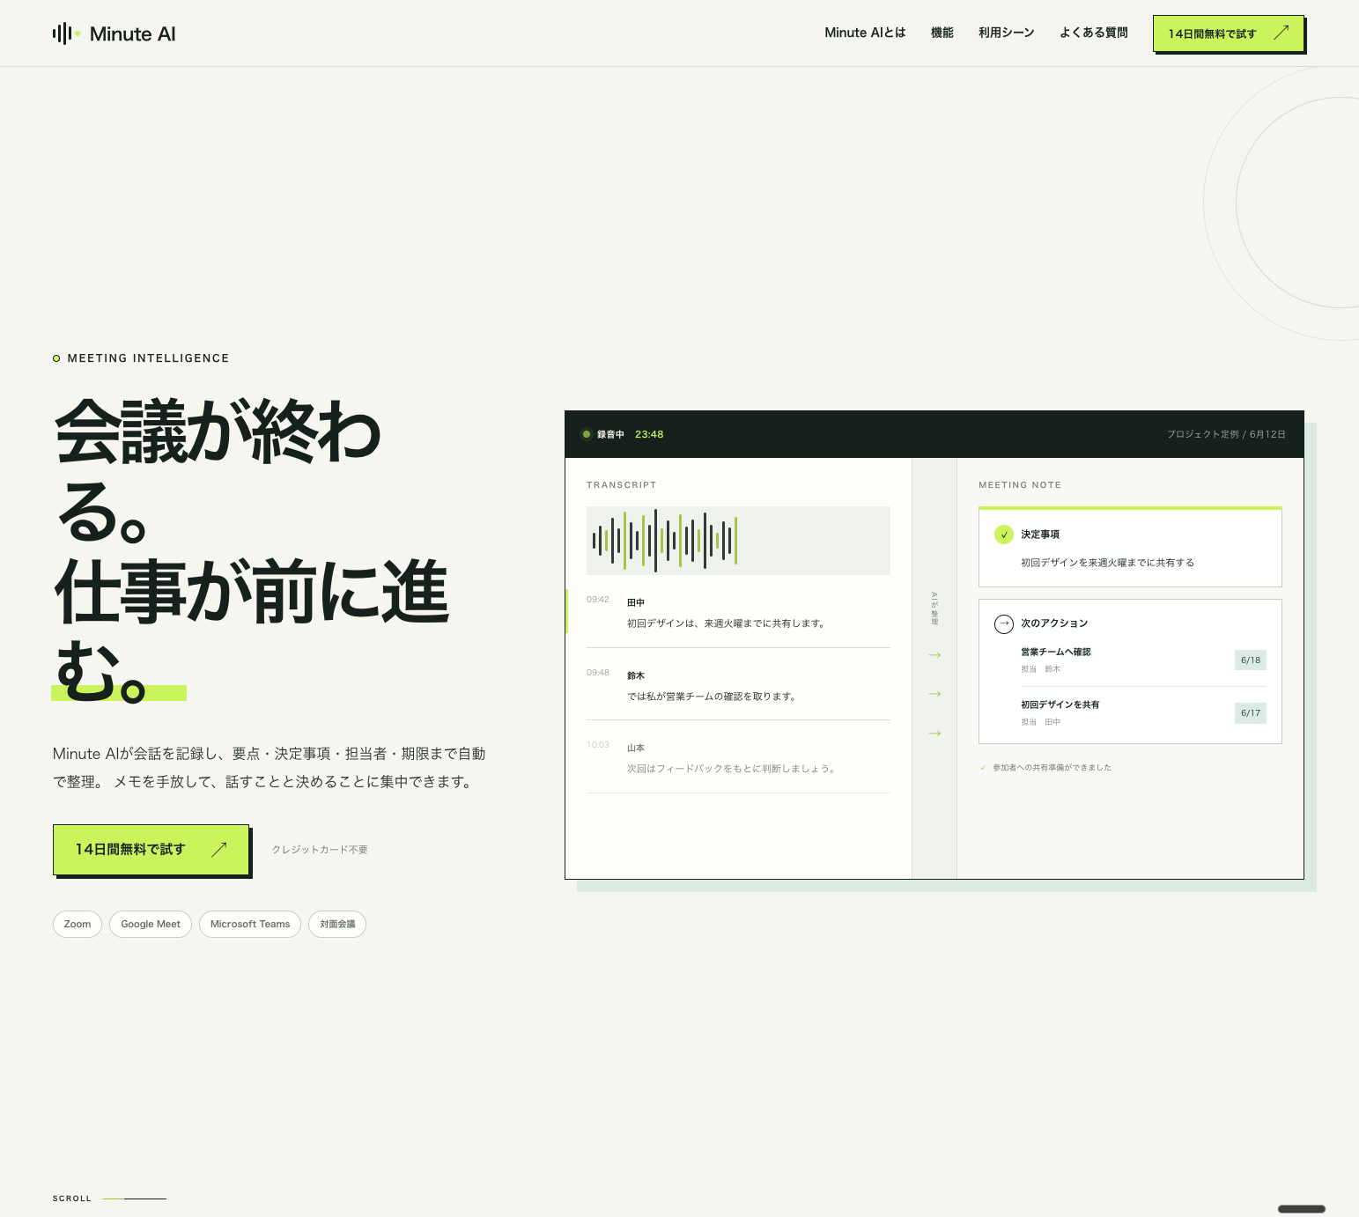Click the 6/18 due date badge
Viewport: 1359px width, 1217px height.
pos(1251,660)
